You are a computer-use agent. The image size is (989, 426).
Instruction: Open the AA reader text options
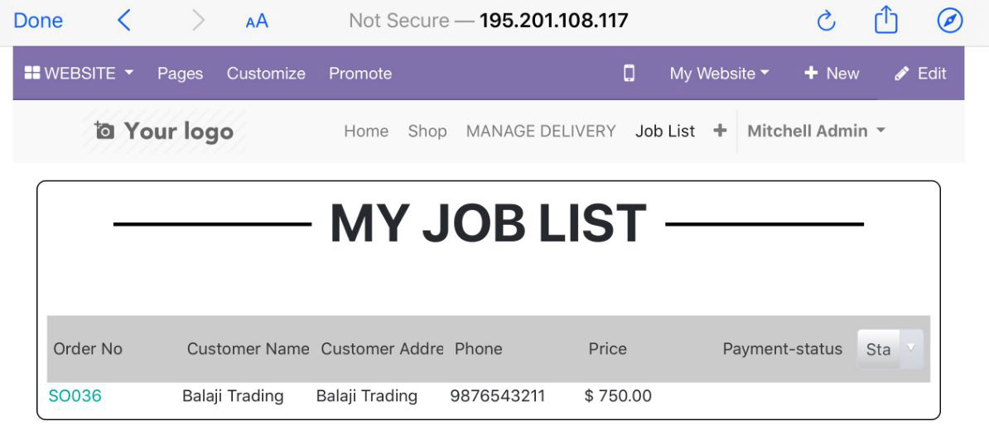(257, 22)
